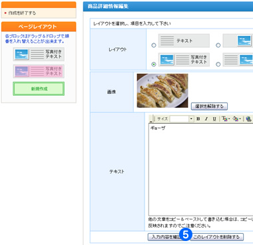The image size is (253, 245).
Task: Expand the text color dropdown arrow
Action: 229,119
